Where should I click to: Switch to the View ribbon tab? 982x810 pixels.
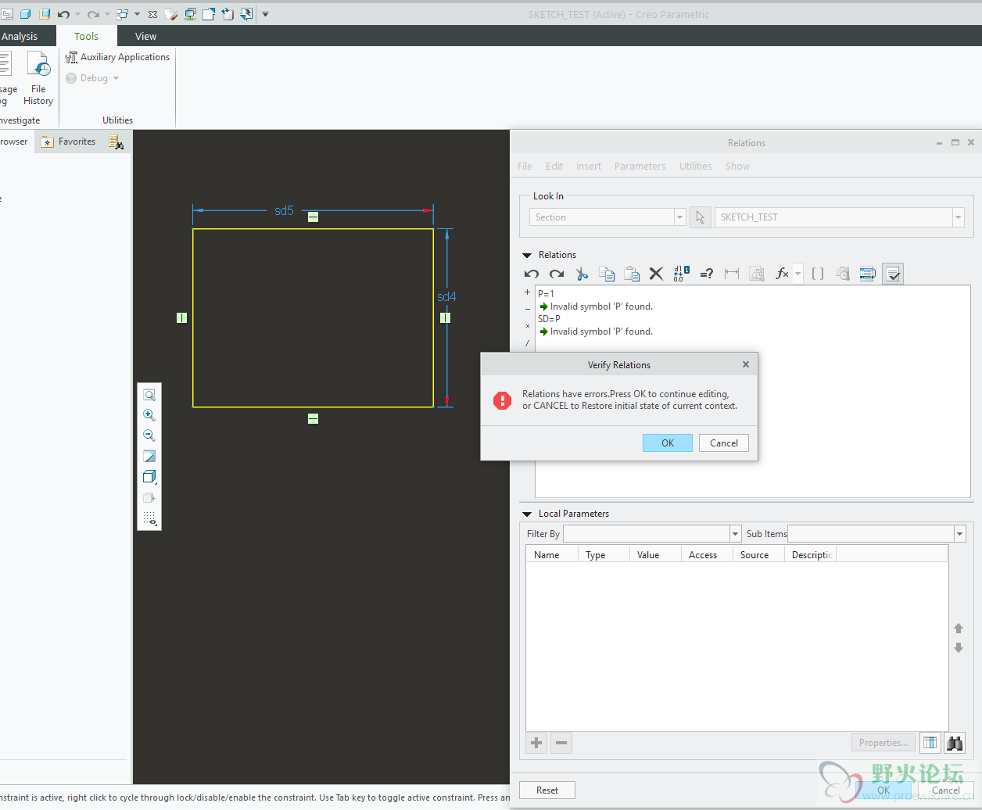pyautogui.click(x=145, y=36)
